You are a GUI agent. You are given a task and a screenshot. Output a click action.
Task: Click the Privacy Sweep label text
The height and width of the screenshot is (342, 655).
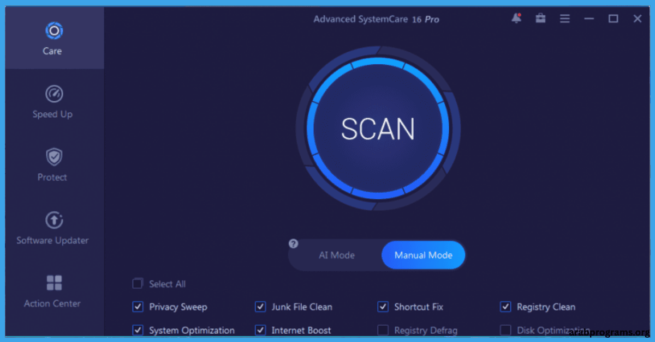point(178,307)
